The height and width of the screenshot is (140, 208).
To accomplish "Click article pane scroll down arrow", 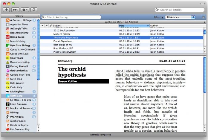I will point(205,130).
